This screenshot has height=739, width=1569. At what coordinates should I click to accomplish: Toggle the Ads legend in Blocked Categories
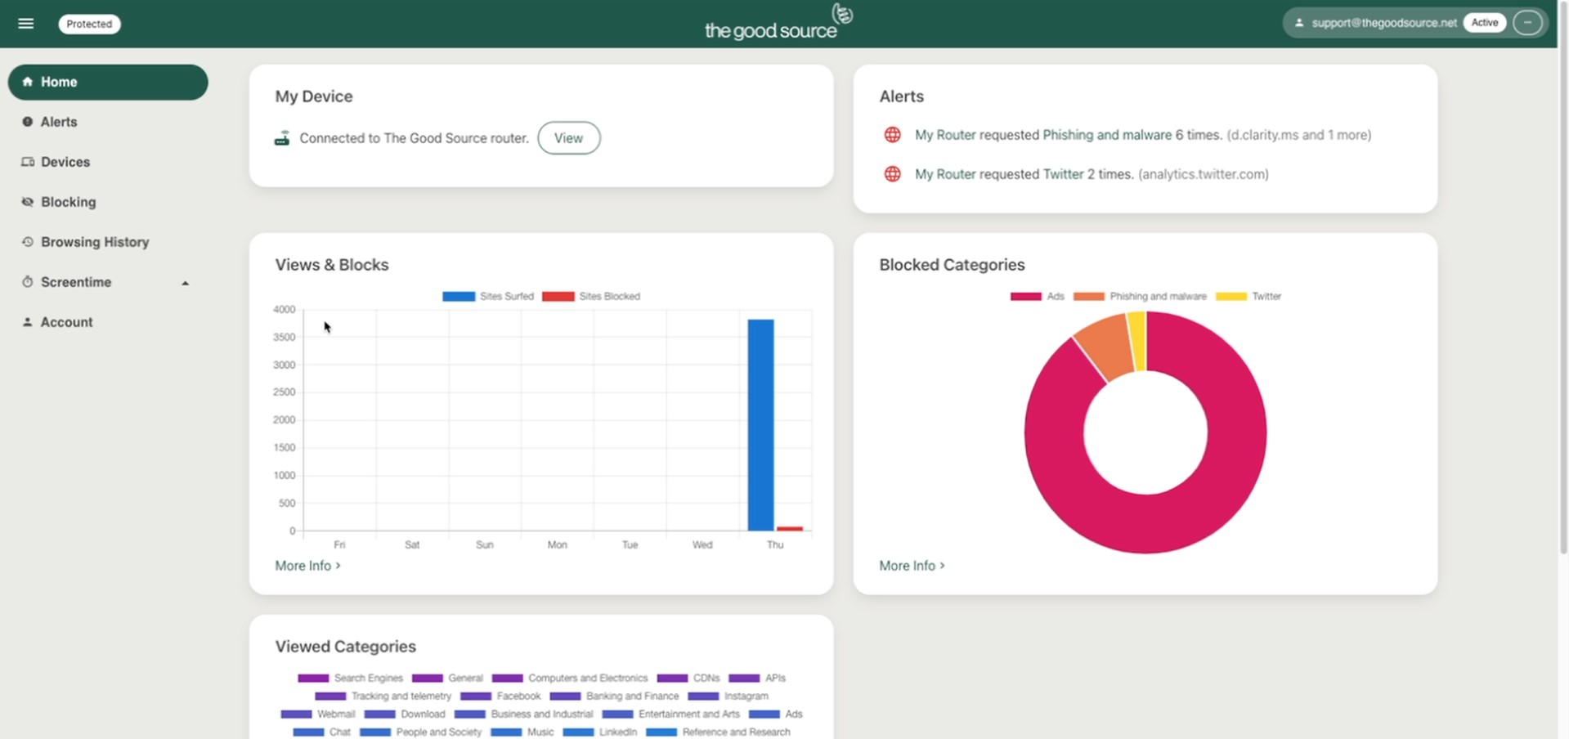pyautogui.click(x=1026, y=297)
